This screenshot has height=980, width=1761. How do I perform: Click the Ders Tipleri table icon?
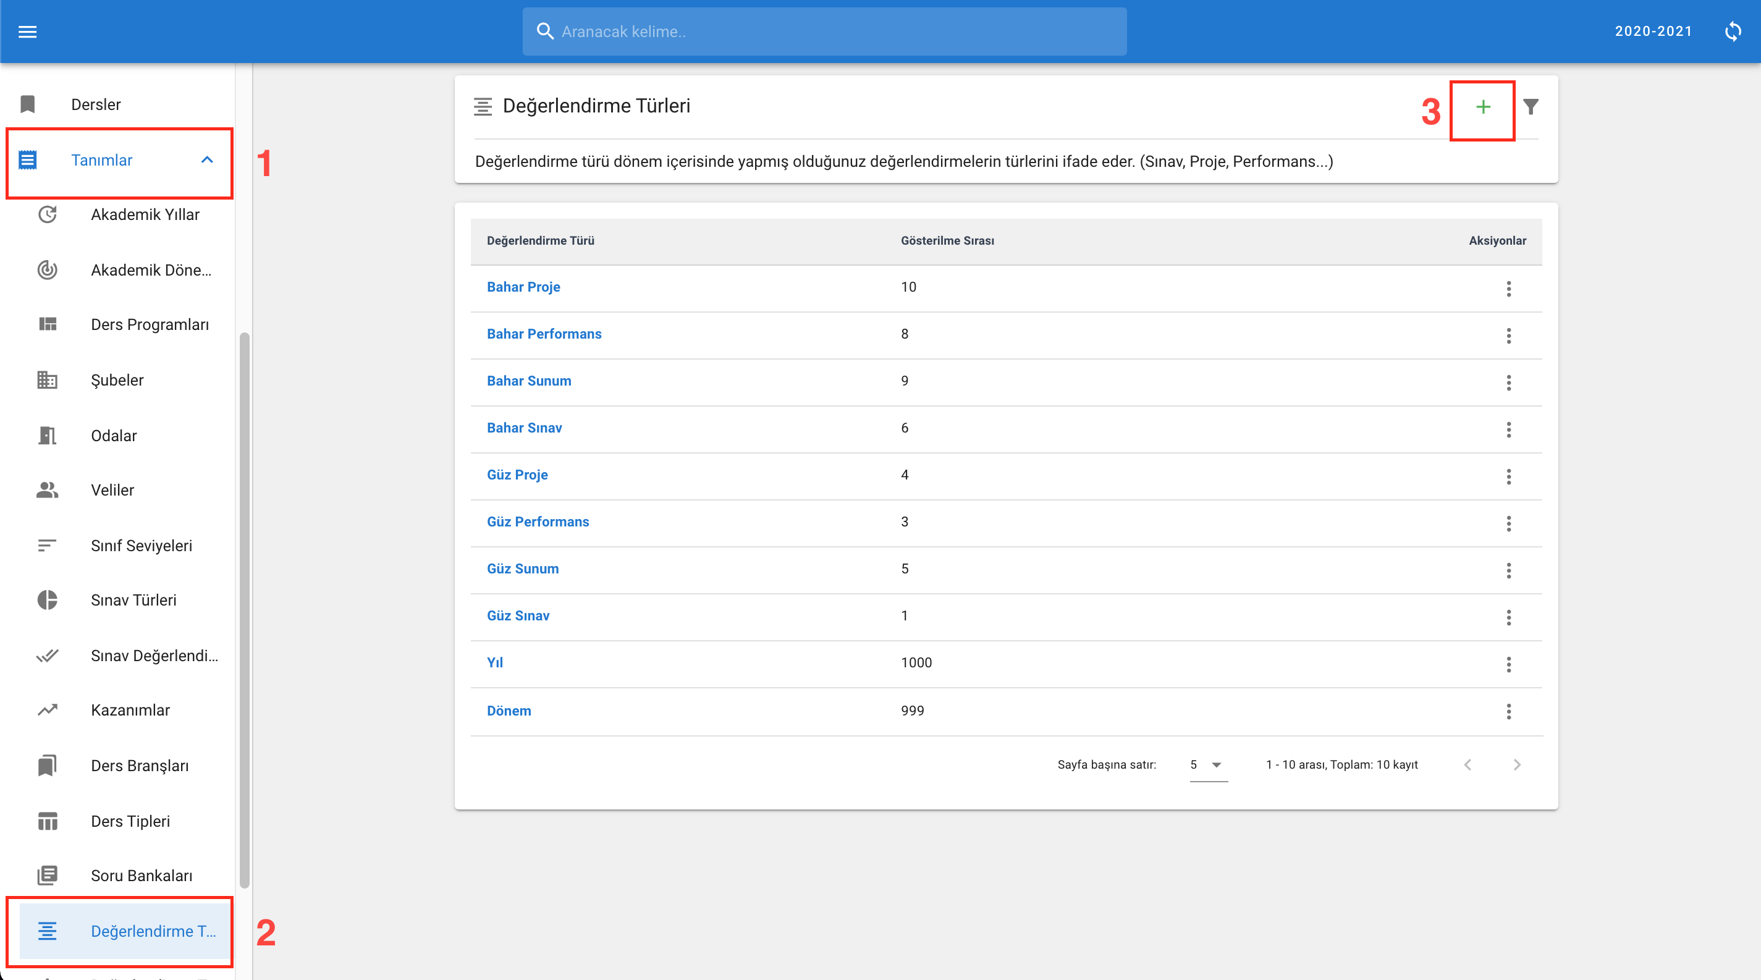coord(47,821)
